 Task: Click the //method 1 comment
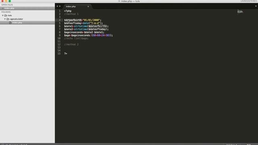pyautogui.click(x=71, y=14)
